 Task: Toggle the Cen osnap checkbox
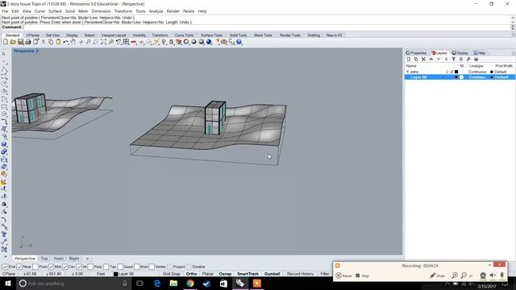64,267
